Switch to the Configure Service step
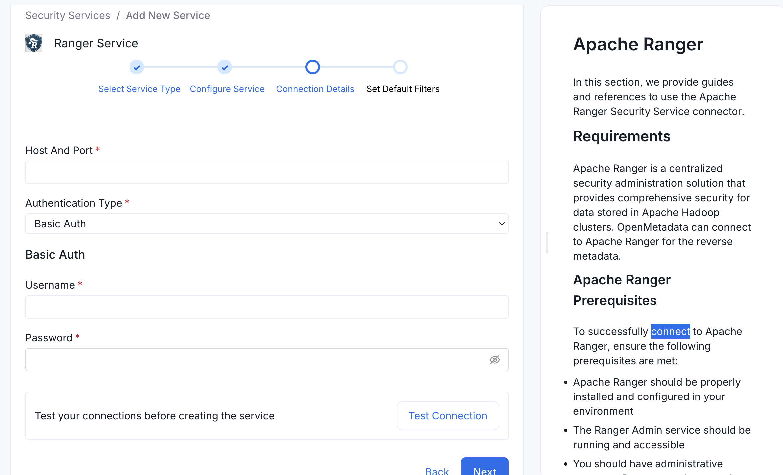The height and width of the screenshot is (475, 783). point(227,89)
